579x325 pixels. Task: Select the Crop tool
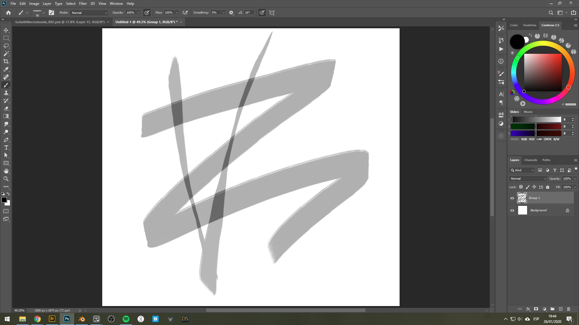click(6, 61)
